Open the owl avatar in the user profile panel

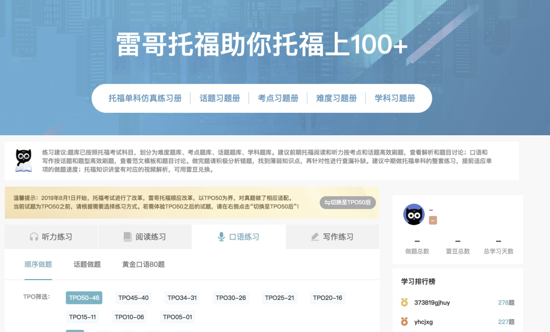pos(414,214)
